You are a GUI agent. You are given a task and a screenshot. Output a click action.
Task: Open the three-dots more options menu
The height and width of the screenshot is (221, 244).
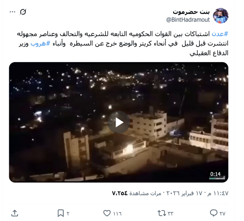click(x=13, y=12)
